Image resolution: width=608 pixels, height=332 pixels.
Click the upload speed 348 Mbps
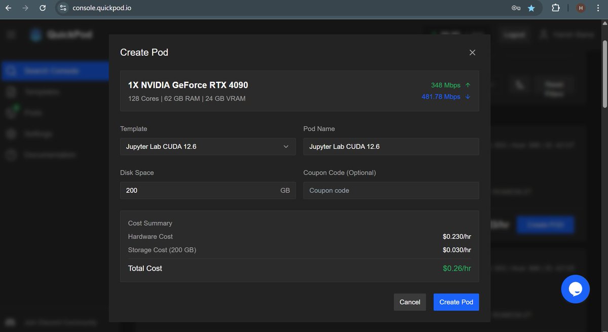pos(451,85)
